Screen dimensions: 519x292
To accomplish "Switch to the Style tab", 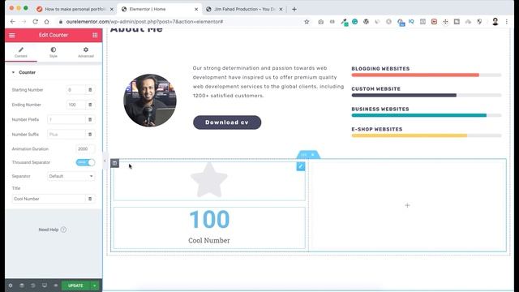I will tap(54, 52).
